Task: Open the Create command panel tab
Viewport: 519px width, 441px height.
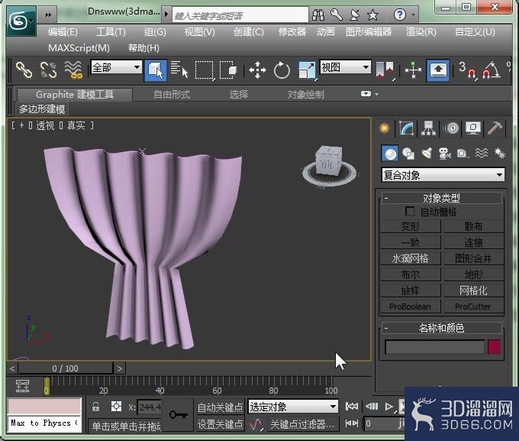Action: pos(384,128)
